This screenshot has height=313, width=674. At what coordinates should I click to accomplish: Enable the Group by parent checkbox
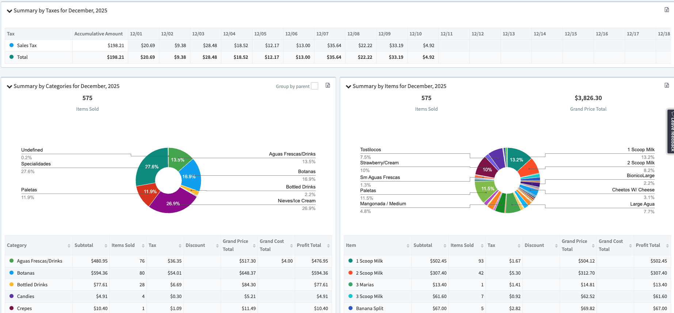[x=315, y=86]
